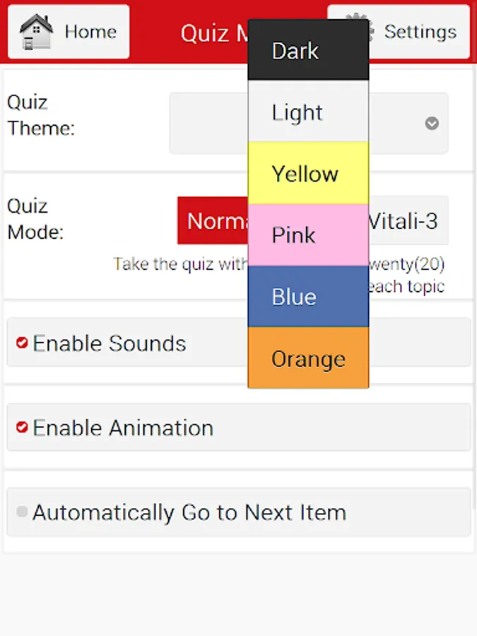
Task: Pick the Yellow theme swatch
Action: (308, 174)
